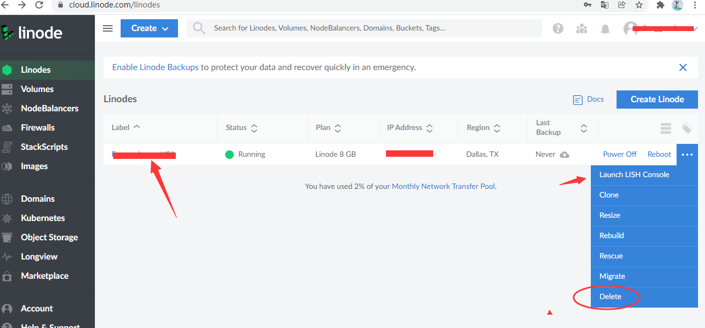Select Launch LISH Console
This screenshot has width=705, height=328.
[644, 175]
